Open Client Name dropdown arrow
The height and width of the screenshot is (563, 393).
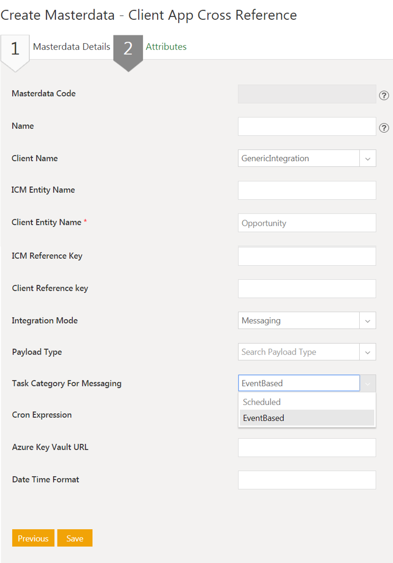[x=368, y=158]
